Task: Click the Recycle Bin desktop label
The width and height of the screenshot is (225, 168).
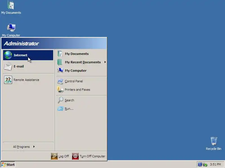Action: (x=213, y=149)
